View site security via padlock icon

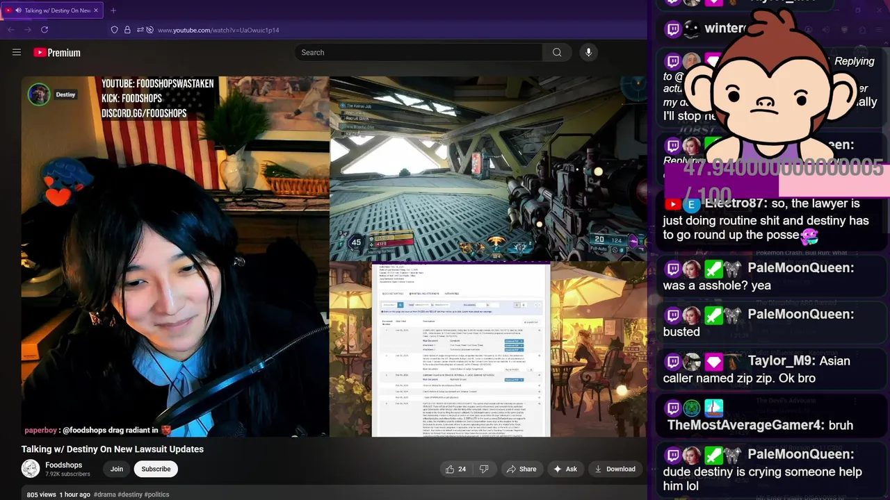127,30
